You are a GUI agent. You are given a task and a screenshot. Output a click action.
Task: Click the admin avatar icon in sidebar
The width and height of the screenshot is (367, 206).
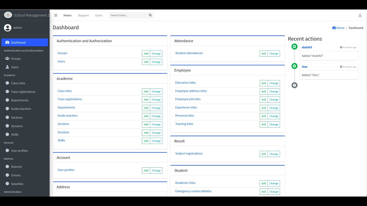coord(8,28)
